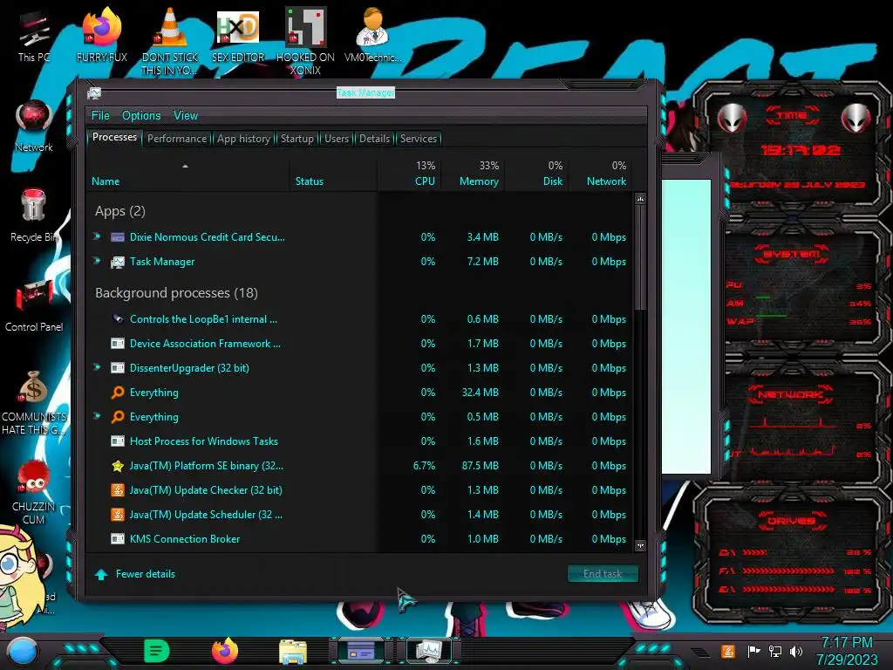
Task: Select first Everything process with 32.4 MB
Action: 359,392
